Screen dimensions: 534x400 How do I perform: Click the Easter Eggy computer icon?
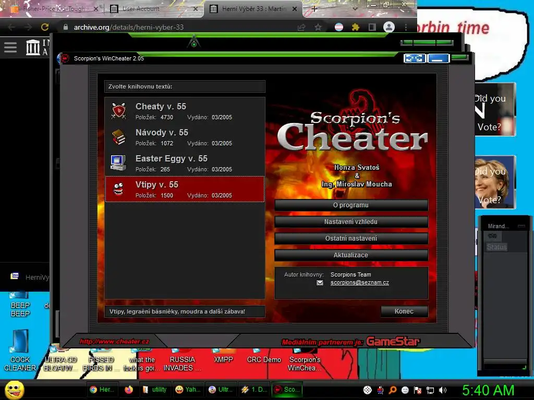(118, 163)
